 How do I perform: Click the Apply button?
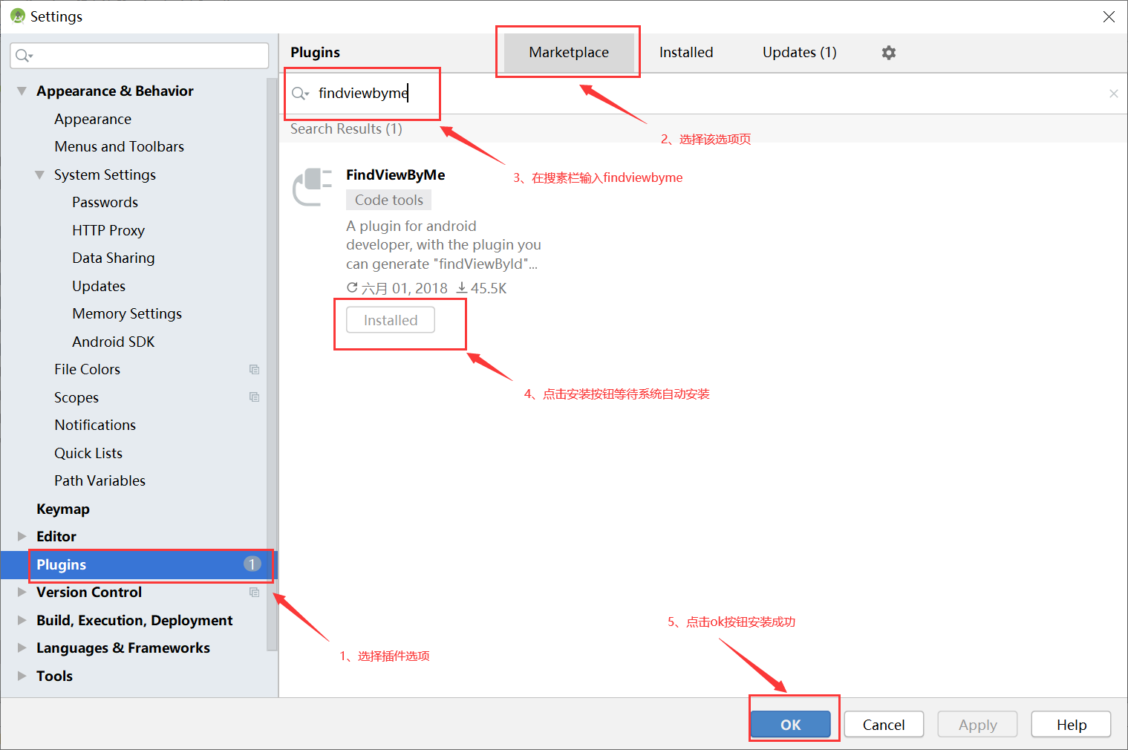pyautogui.click(x=977, y=725)
